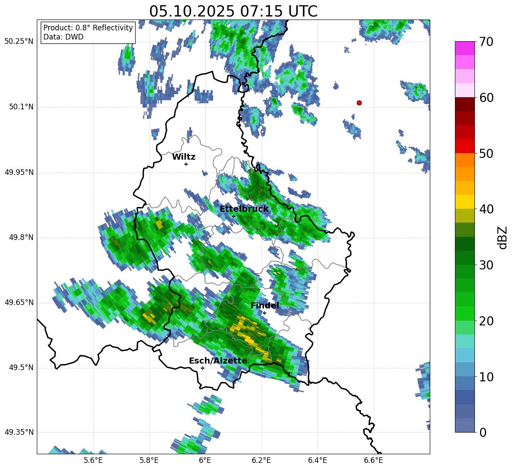Click the 30 tick on the colorbar

point(486,265)
